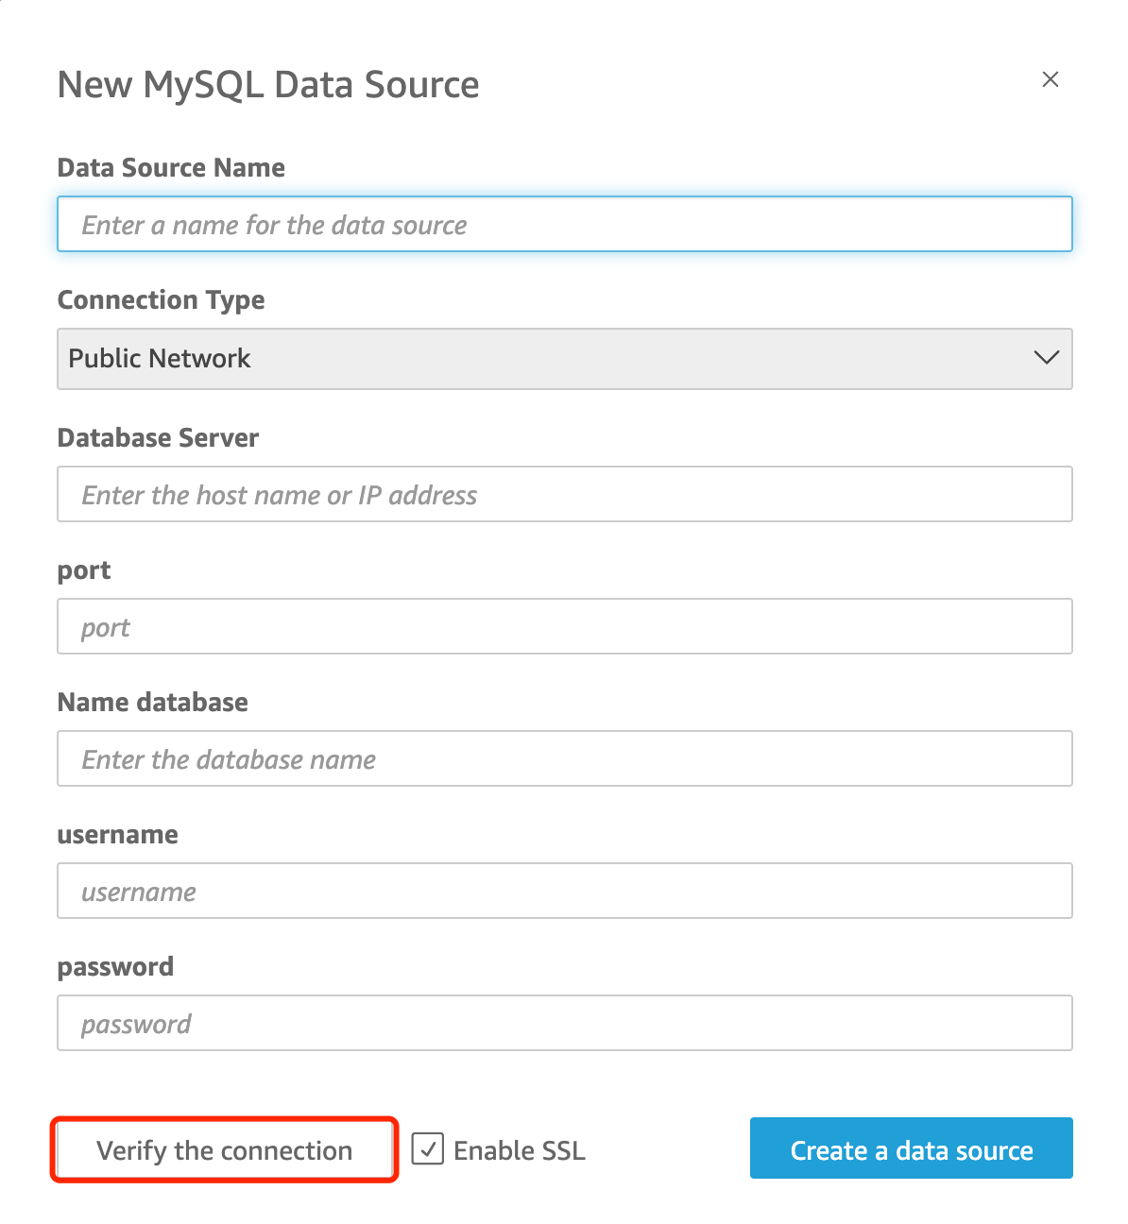Close the New MySQL Data Source dialog
Image resolution: width=1128 pixels, height=1224 pixels.
(1050, 79)
